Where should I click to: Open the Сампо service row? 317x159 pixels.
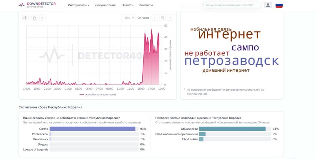pos(85,129)
